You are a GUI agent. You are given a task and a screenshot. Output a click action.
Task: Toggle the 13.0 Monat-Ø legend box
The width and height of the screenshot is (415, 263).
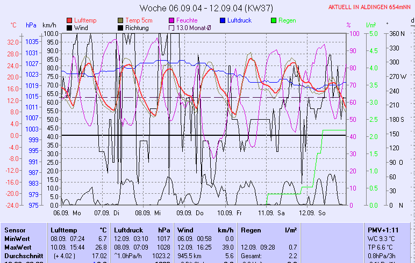tap(171, 27)
